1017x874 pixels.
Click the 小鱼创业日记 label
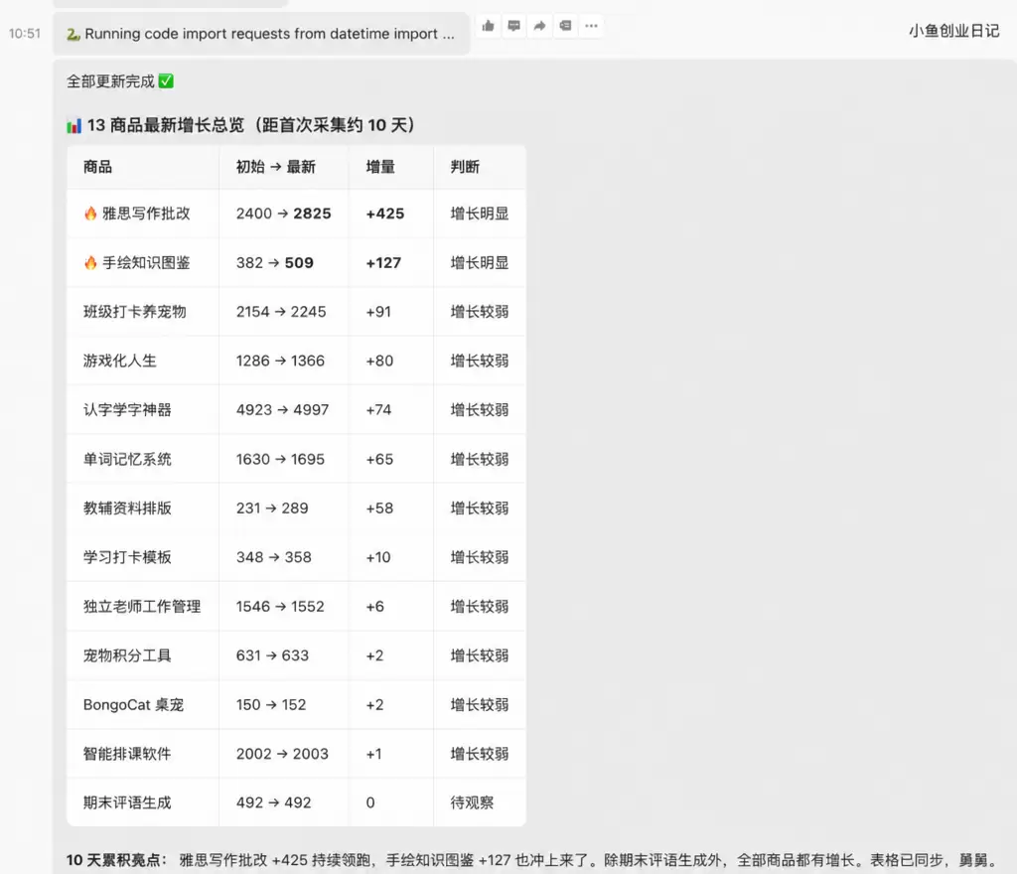(x=954, y=31)
